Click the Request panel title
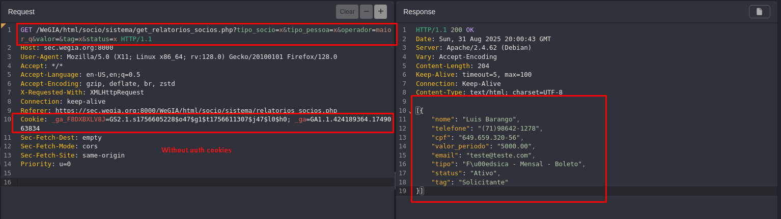This screenshot has width=781, height=219. click(x=21, y=12)
